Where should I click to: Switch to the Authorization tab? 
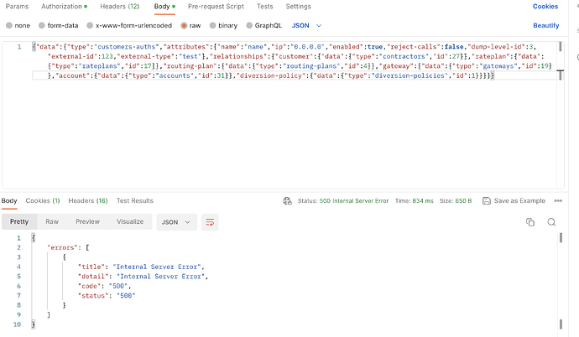pyautogui.click(x=64, y=6)
